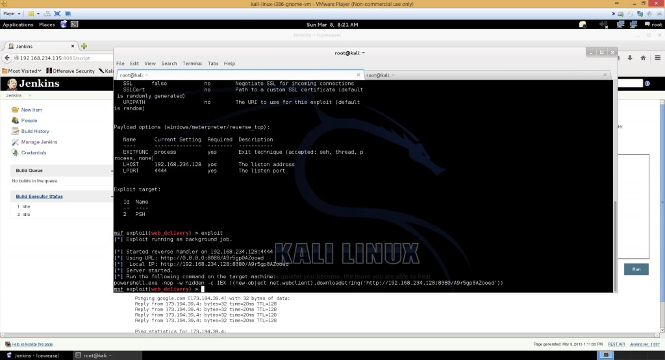This screenshot has width=665, height=360.
Task: Enter VMware full screen mode icon
Action: pyautogui.click(x=57, y=14)
